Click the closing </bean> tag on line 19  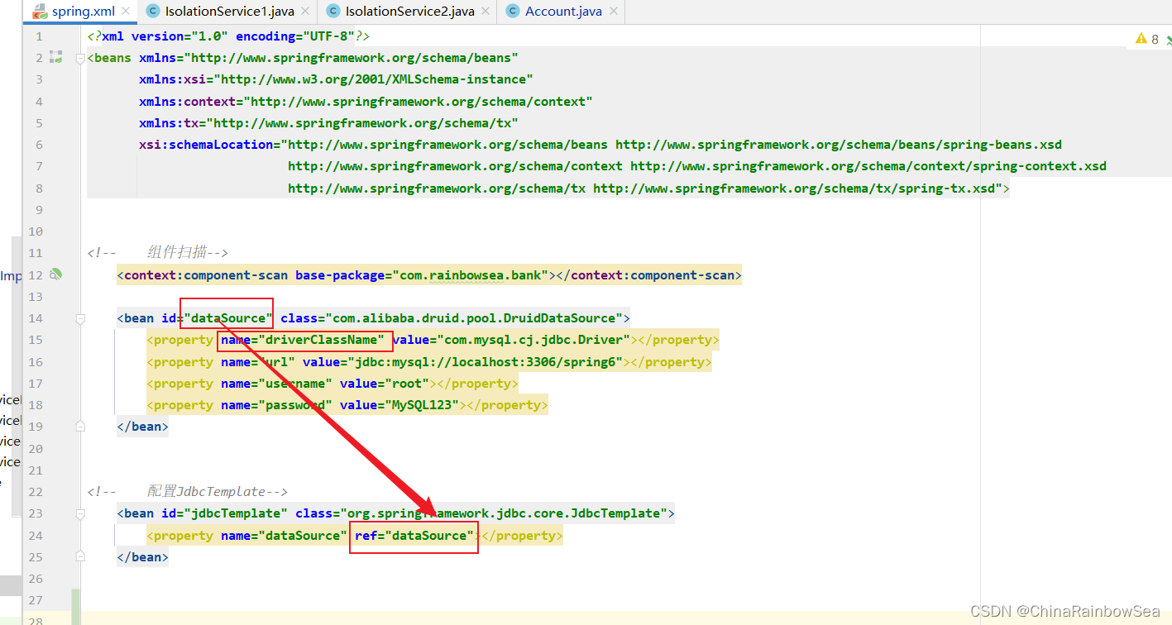(142, 427)
